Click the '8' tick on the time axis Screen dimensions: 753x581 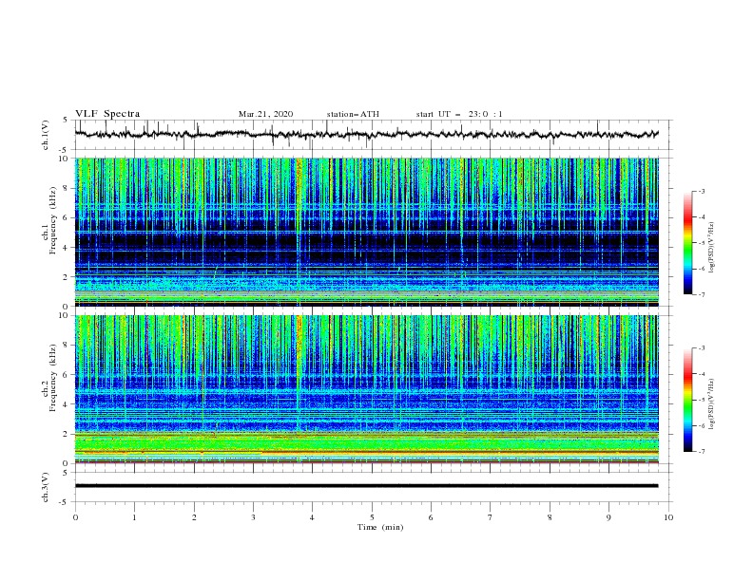pyautogui.click(x=550, y=517)
